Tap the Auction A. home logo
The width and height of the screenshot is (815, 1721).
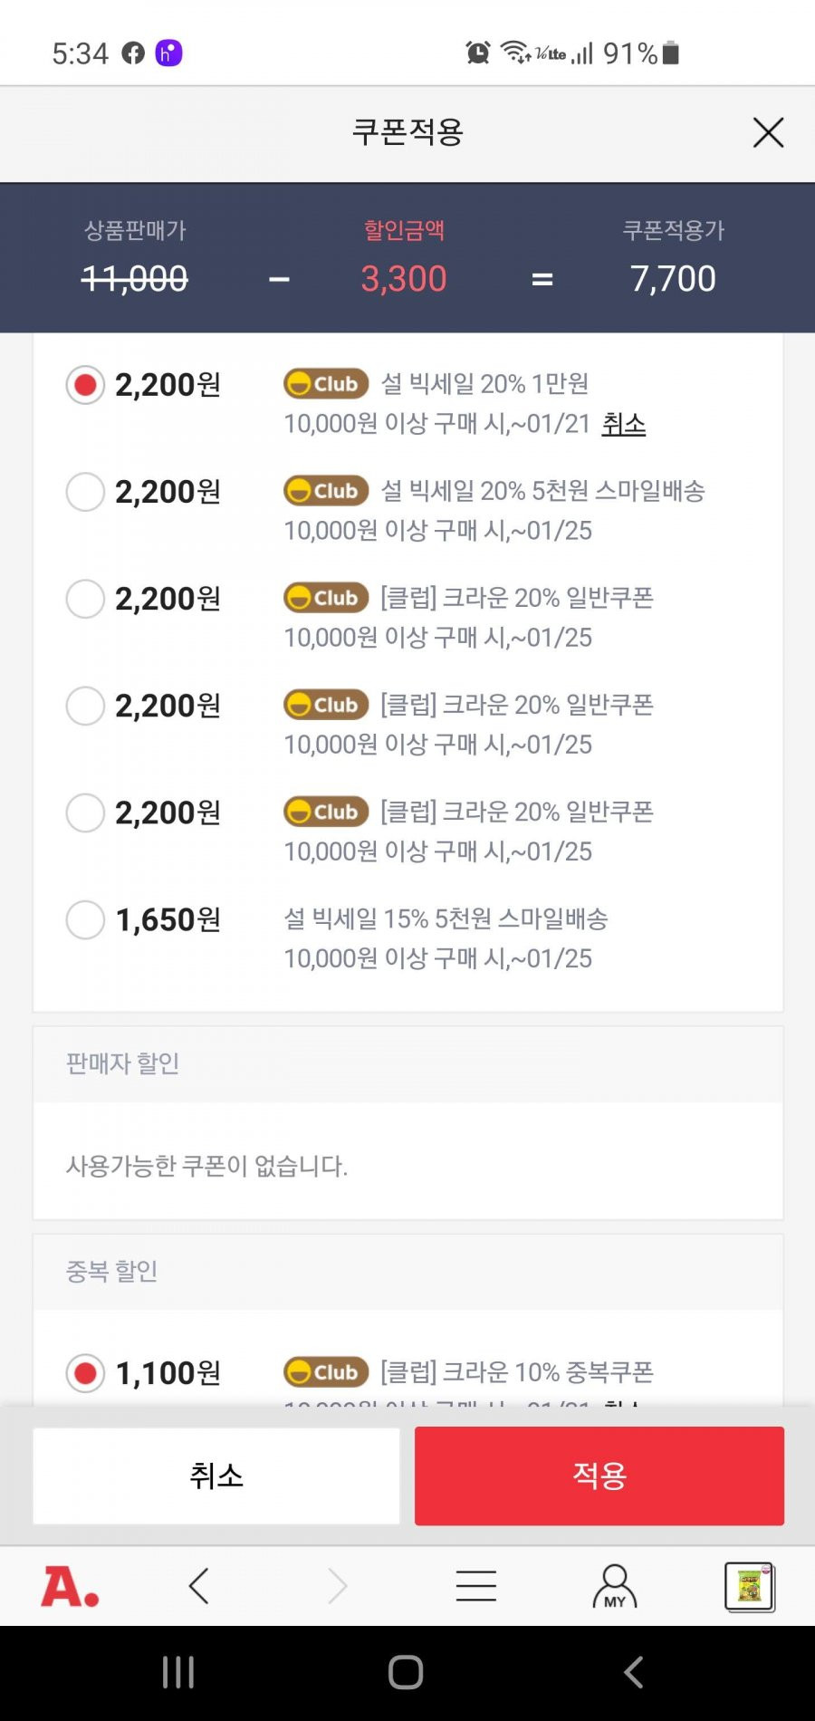point(70,1586)
